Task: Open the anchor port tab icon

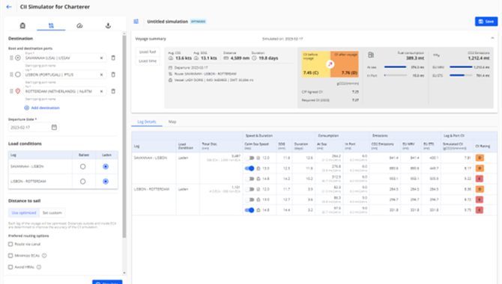Action: coord(108,25)
